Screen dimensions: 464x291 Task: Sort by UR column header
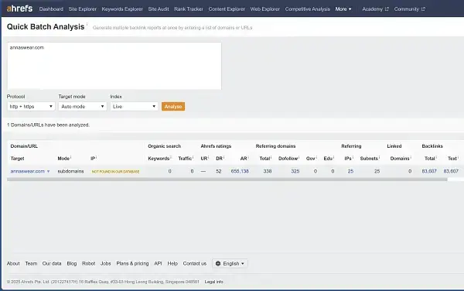(x=205, y=159)
